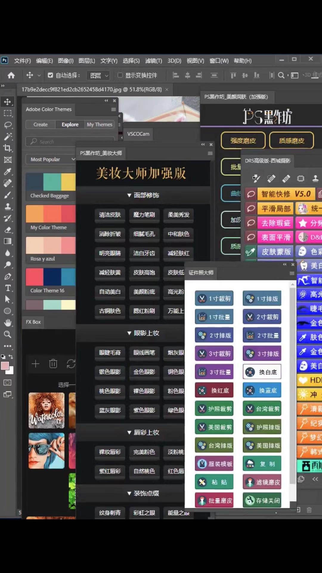Click the refresh icon in FX Box panel
Screen dimensions: 322x573
coord(71,363)
